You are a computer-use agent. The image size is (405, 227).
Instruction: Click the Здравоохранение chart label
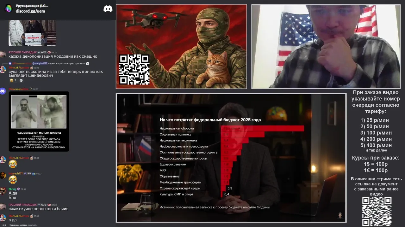[172, 164]
